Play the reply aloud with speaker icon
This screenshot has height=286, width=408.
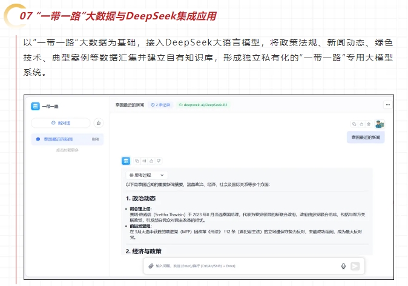tap(144, 161)
